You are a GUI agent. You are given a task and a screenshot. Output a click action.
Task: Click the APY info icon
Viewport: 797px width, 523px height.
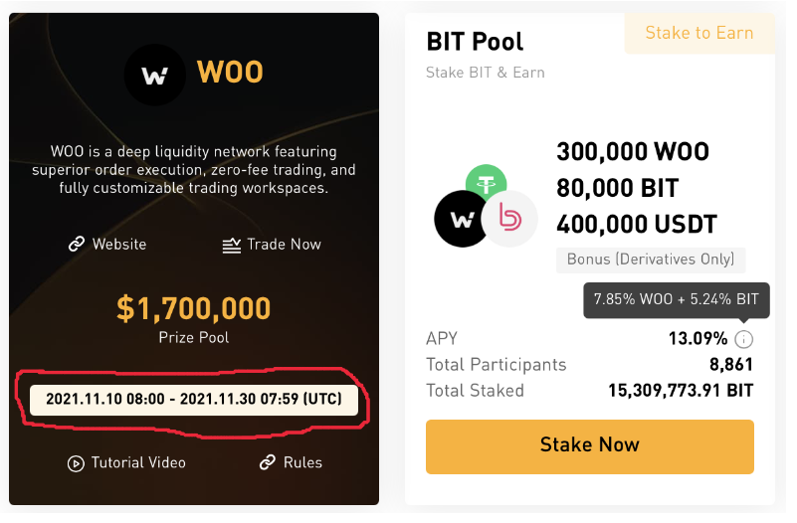pyautogui.click(x=743, y=338)
